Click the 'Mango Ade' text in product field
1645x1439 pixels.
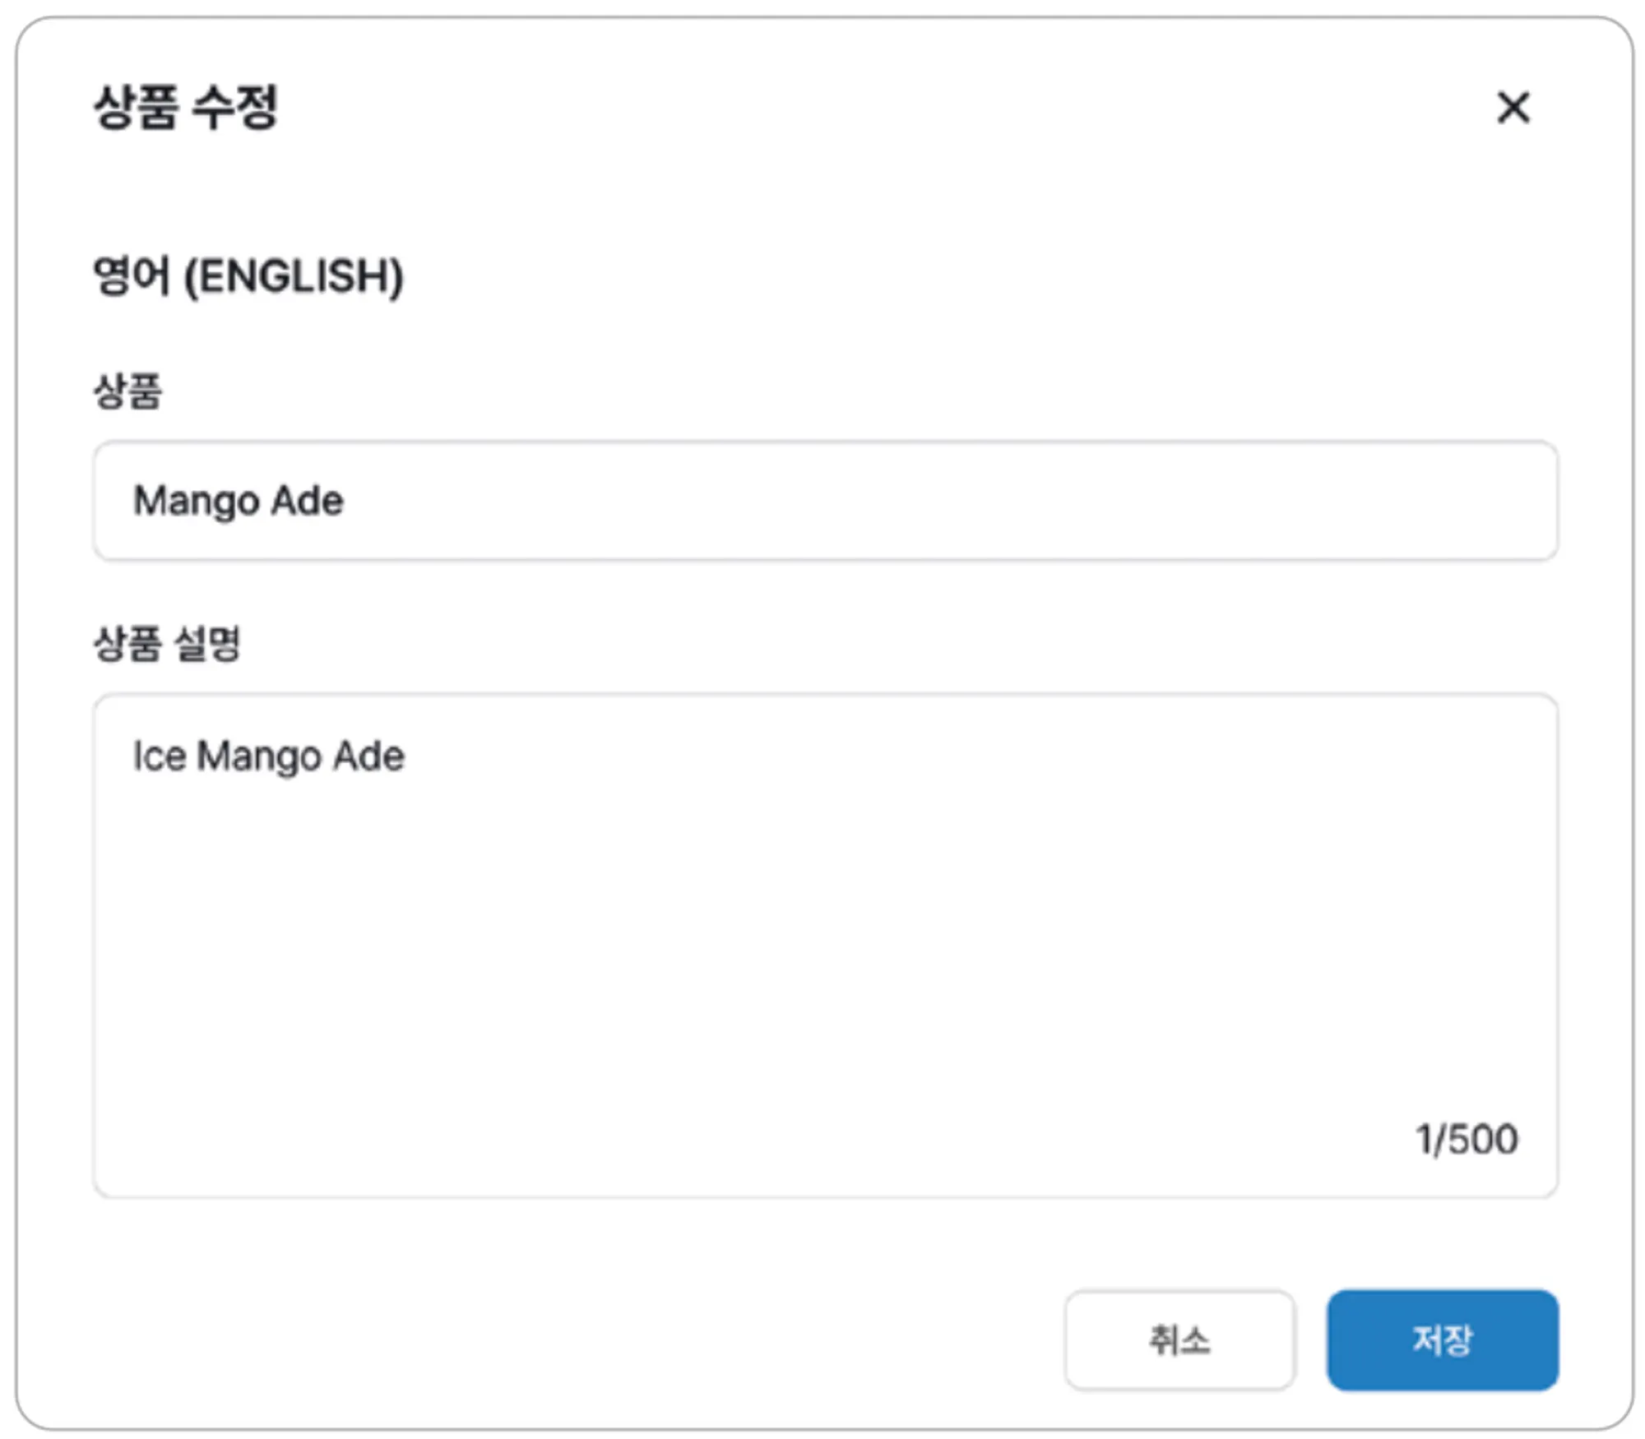239,500
